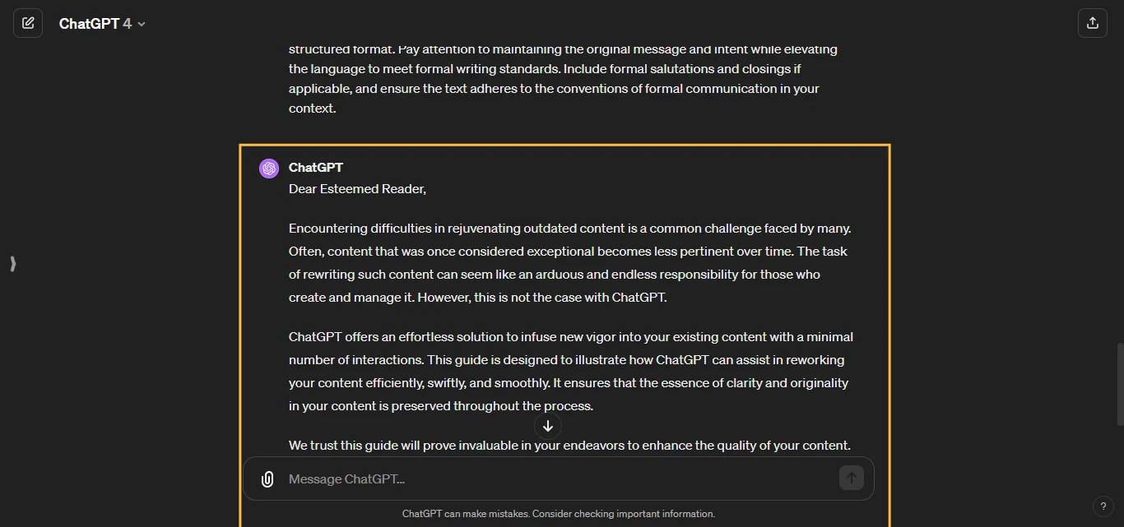The image size is (1124, 527).
Task: Start a new chat with the pencil icon
Action: pos(28,22)
